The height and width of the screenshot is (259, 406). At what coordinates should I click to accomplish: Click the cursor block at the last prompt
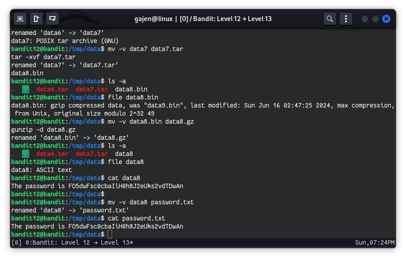pos(110,234)
